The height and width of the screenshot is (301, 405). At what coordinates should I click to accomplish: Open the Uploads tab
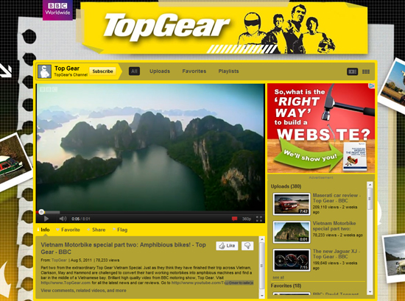coord(160,71)
